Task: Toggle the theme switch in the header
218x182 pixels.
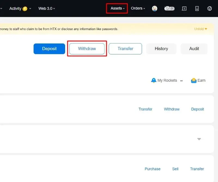Action: point(169,8)
